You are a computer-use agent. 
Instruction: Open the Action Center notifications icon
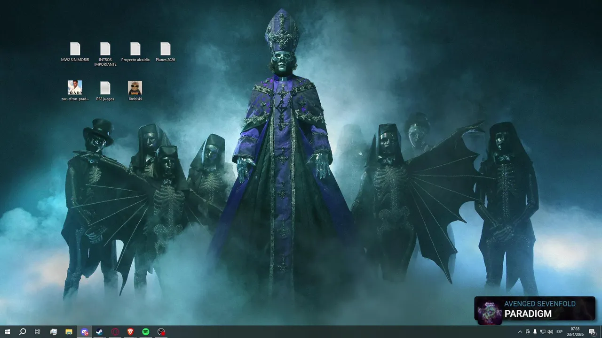tap(593, 332)
